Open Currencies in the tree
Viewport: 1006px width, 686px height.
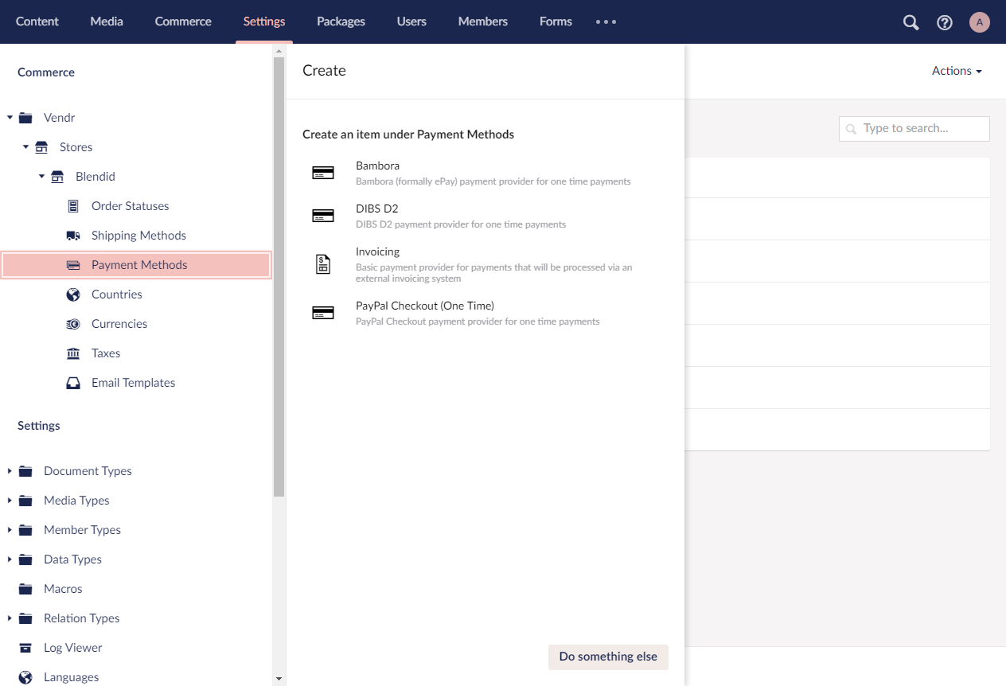pos(119,324)
